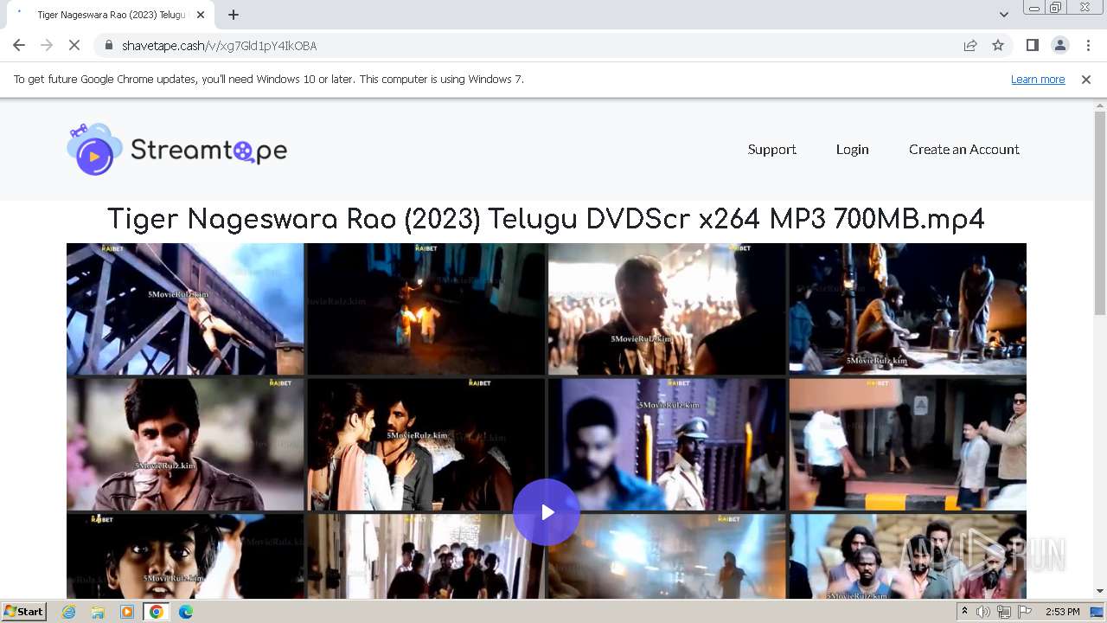Click the forward navigation arrow
This screenshot has height=623, width=1107.
coord(47,45)
